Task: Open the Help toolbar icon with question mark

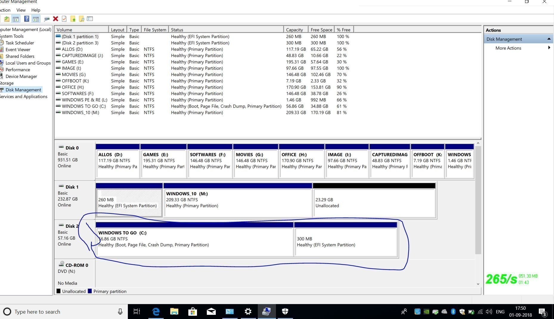Action: [27, 19]
